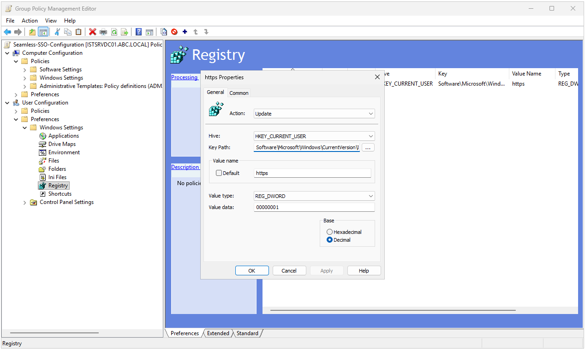
Task: Click the Copy icon in toolbar
Action: pyautogui.click(x=68, y=32)
